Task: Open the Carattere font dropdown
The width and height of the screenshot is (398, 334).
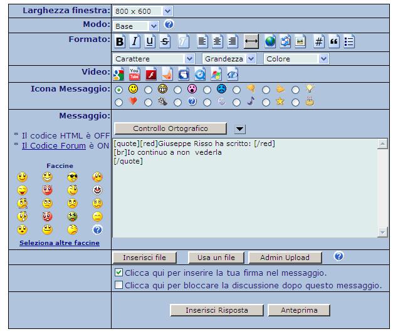Action: click(154, 59)
